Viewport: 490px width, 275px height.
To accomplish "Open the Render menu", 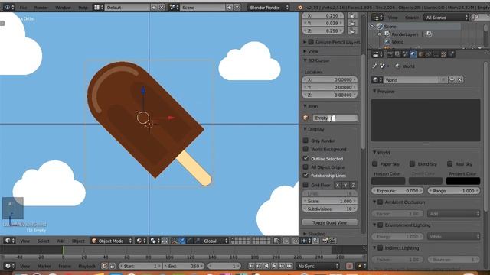I will (x=41, y=7).
